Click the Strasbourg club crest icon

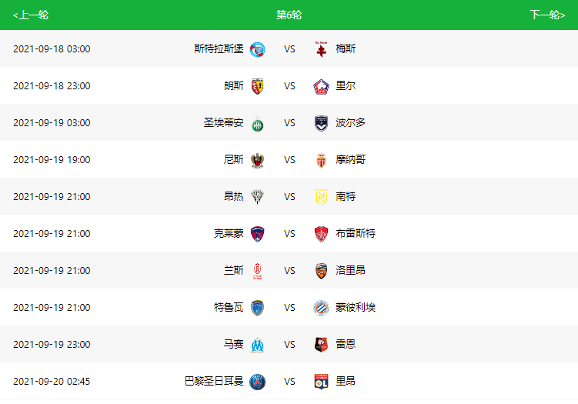point(257,49)
